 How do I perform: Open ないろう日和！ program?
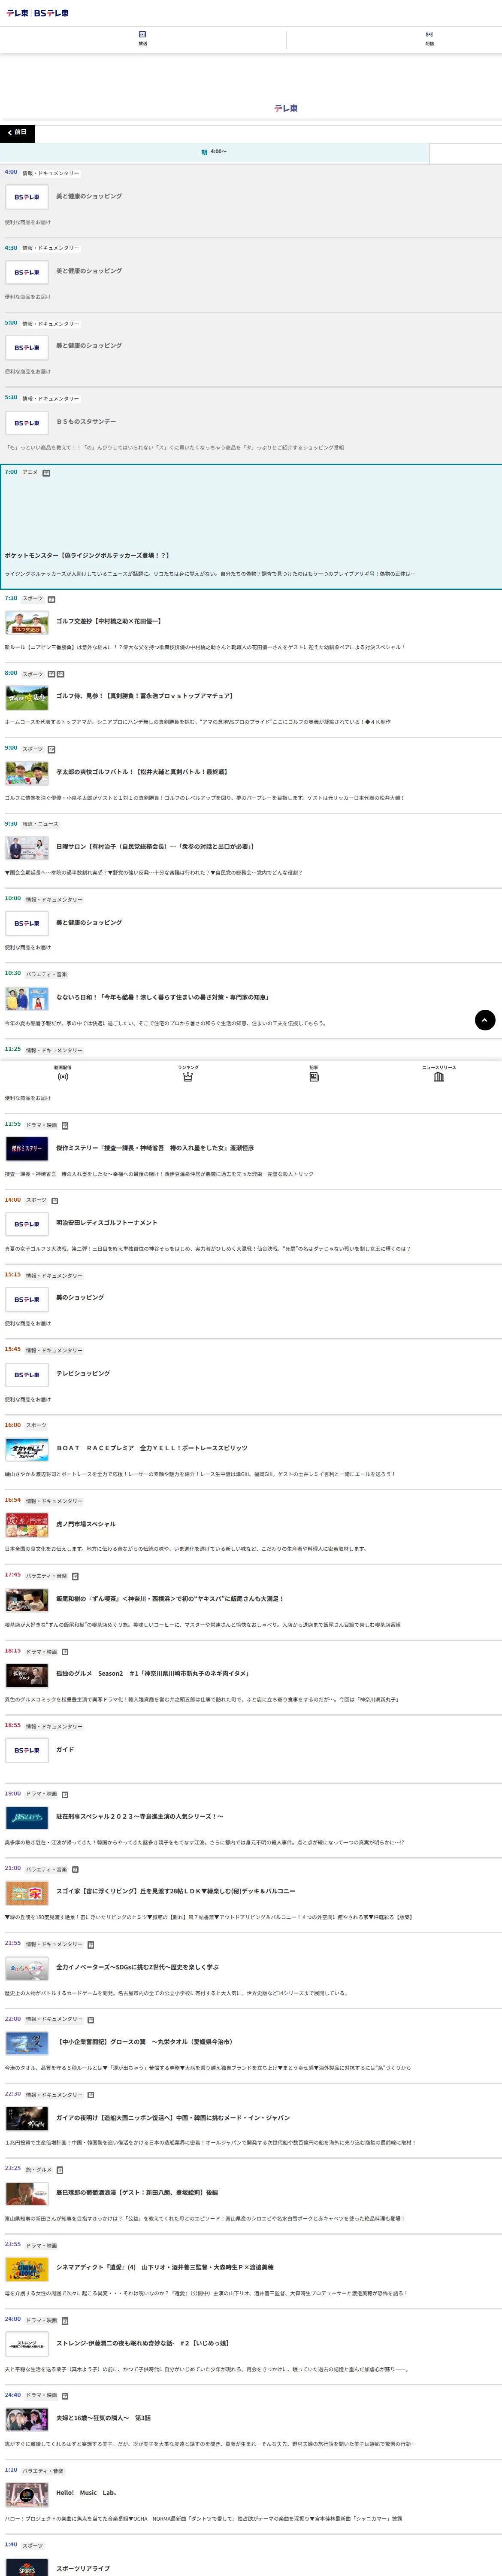tap(162, 997)
